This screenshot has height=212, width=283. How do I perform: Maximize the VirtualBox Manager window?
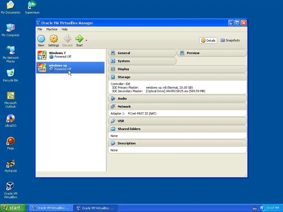tap(237, 23)
